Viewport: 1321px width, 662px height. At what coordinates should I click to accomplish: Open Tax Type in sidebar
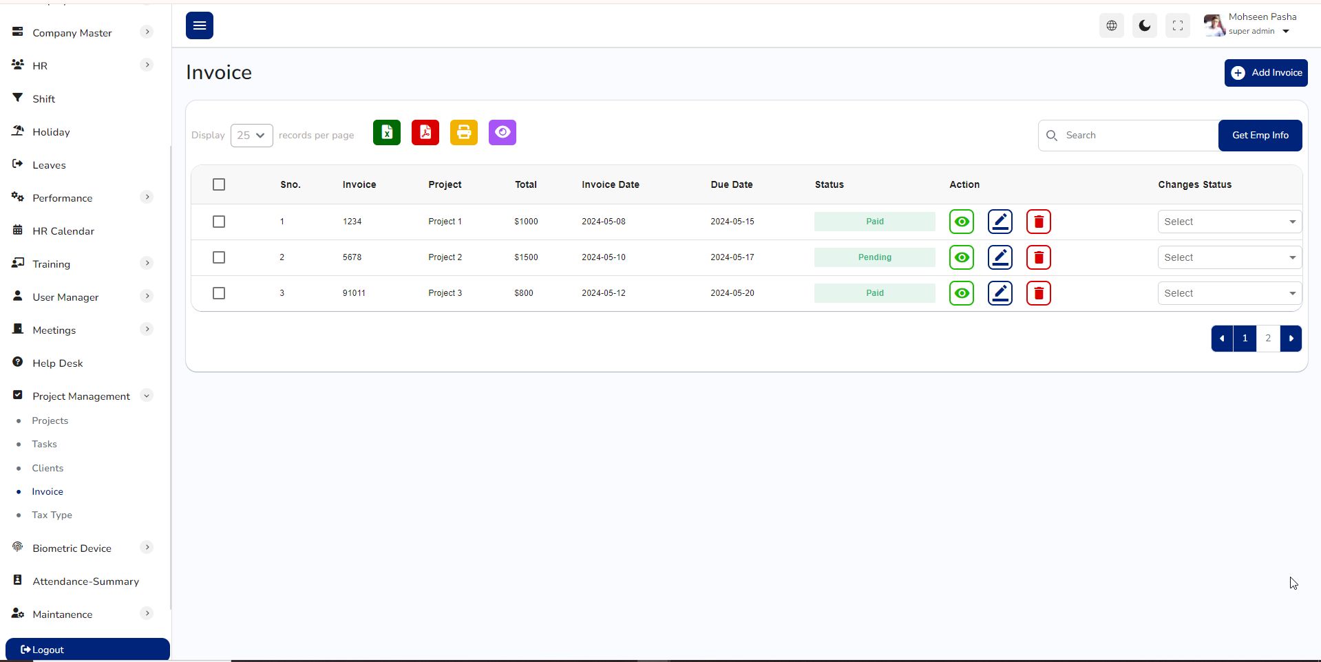pyautogui.click(x=52, y=515)
